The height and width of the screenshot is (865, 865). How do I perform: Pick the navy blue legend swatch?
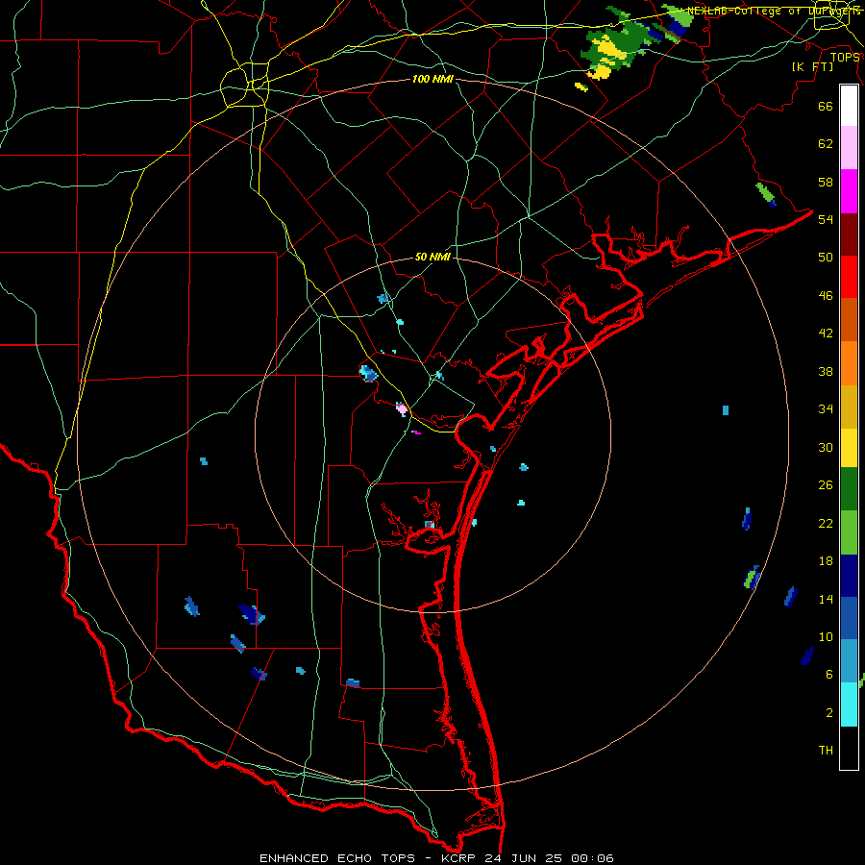click(x=849, y=576)
